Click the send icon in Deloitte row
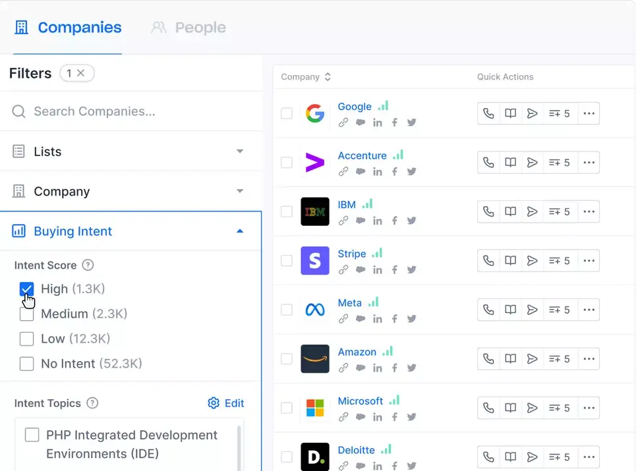Image resolution: width=638 pixels, height=471 pixels. point(532,457)
